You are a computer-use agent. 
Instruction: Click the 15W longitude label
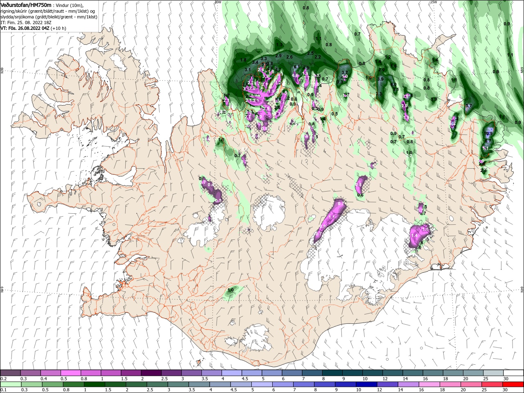click(x=434, y=2)
